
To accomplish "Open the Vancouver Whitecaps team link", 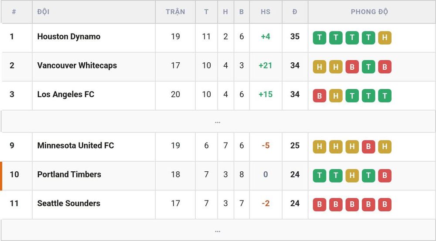I will [x=77, y=65].
